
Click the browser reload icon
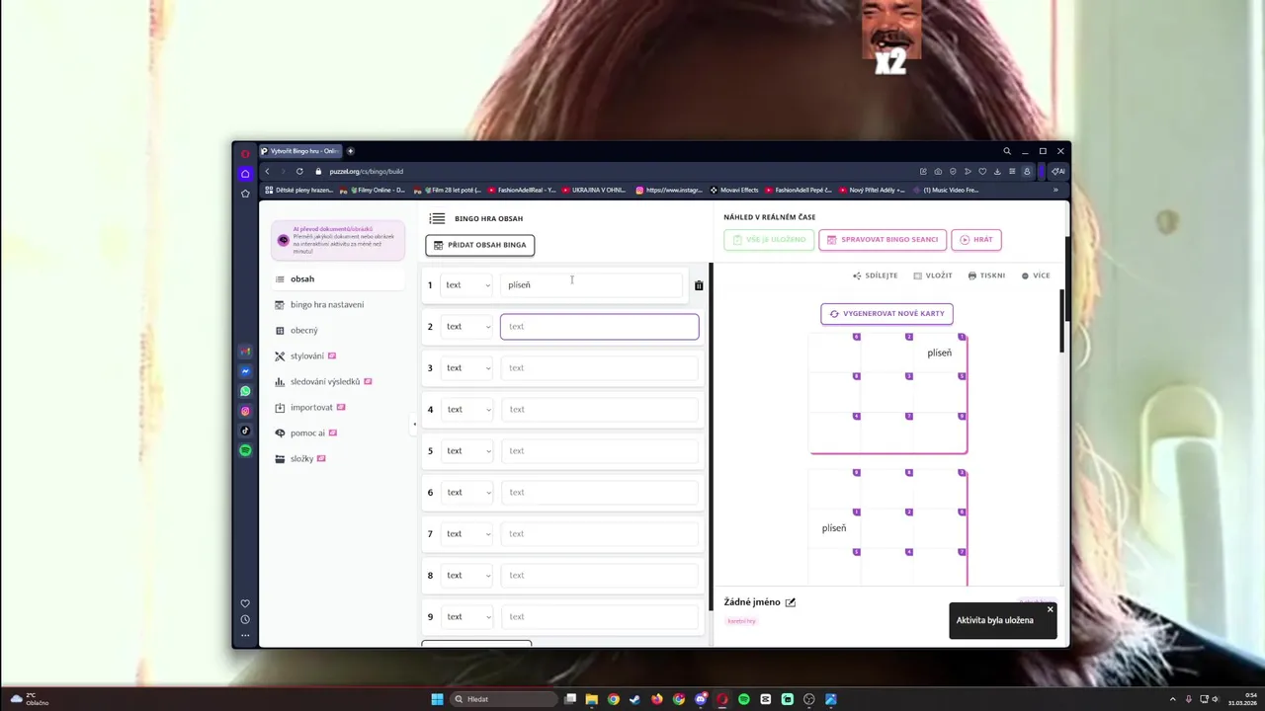(x=299, y=171)
